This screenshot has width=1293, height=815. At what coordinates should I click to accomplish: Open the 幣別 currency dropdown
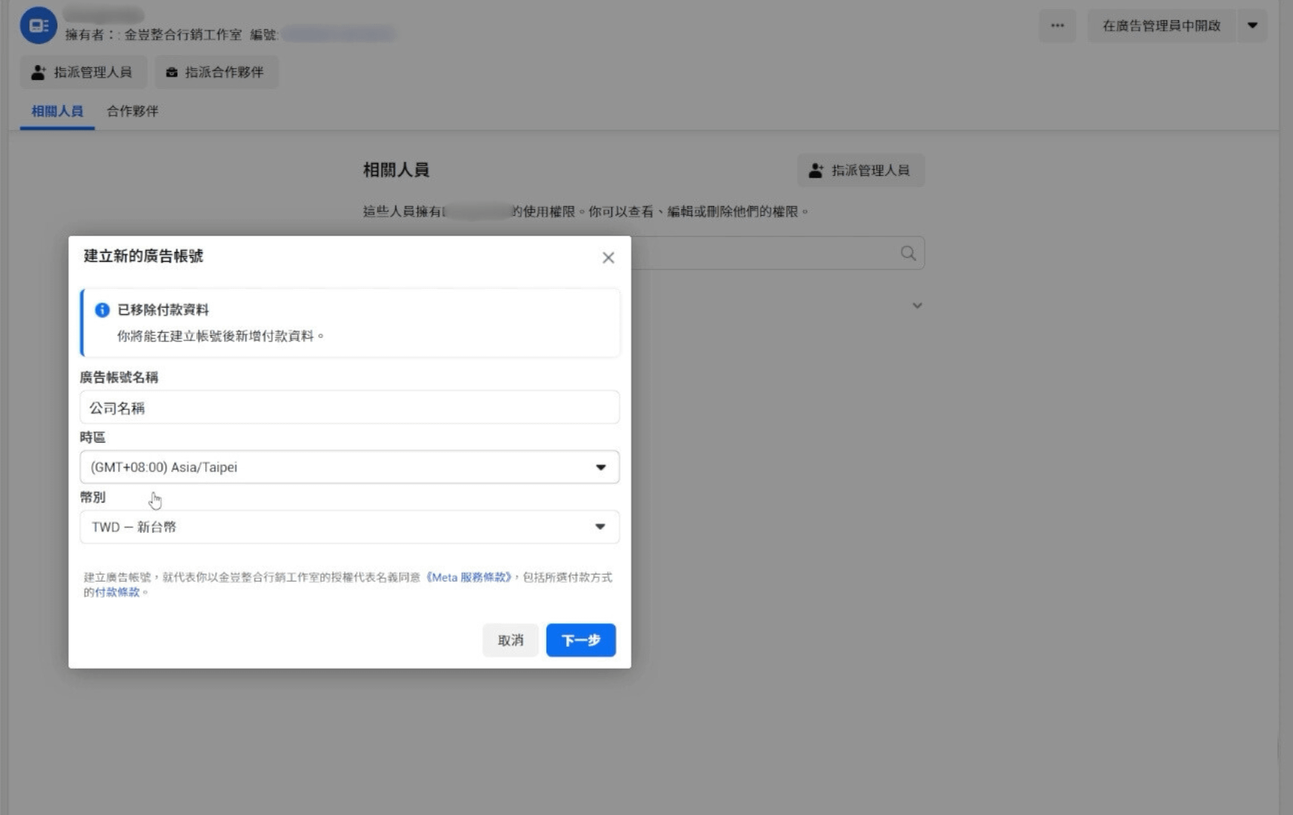(349, 527)
